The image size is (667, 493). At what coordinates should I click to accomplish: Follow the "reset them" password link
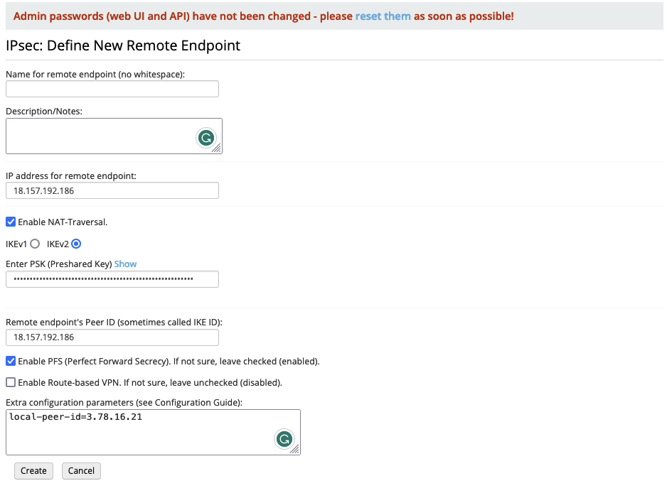click(x=383, y=16)
